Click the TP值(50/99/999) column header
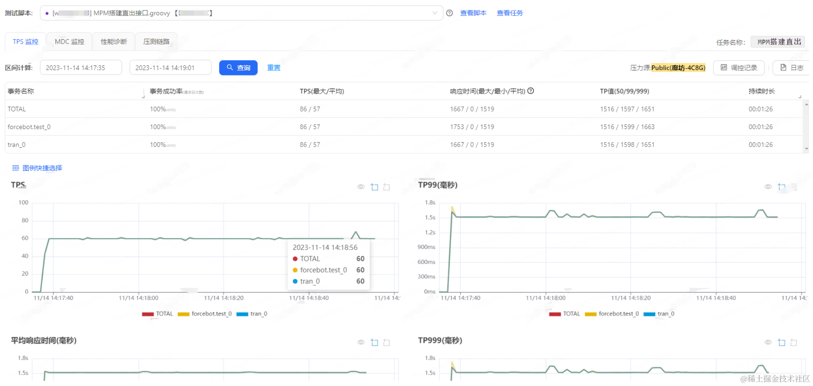The width and height of the screenshot is (813, 386). [625, 91]
